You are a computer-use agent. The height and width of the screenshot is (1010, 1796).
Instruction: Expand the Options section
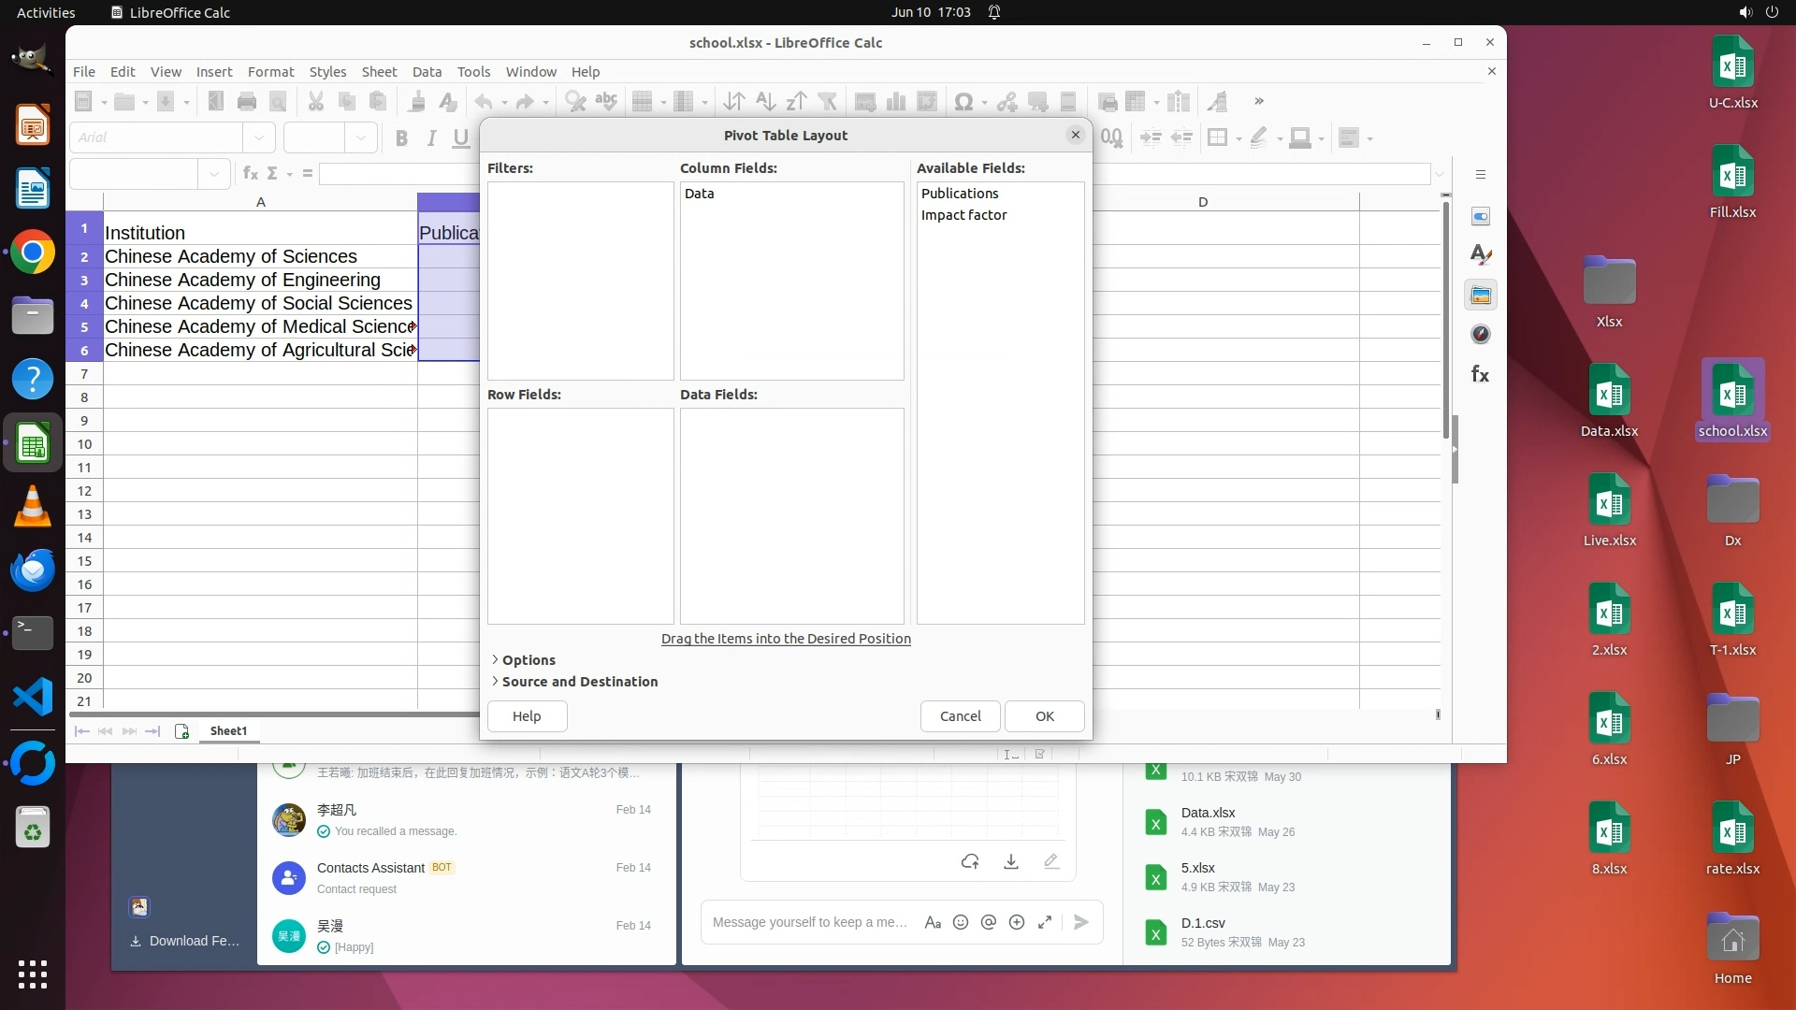click(527, 660)
